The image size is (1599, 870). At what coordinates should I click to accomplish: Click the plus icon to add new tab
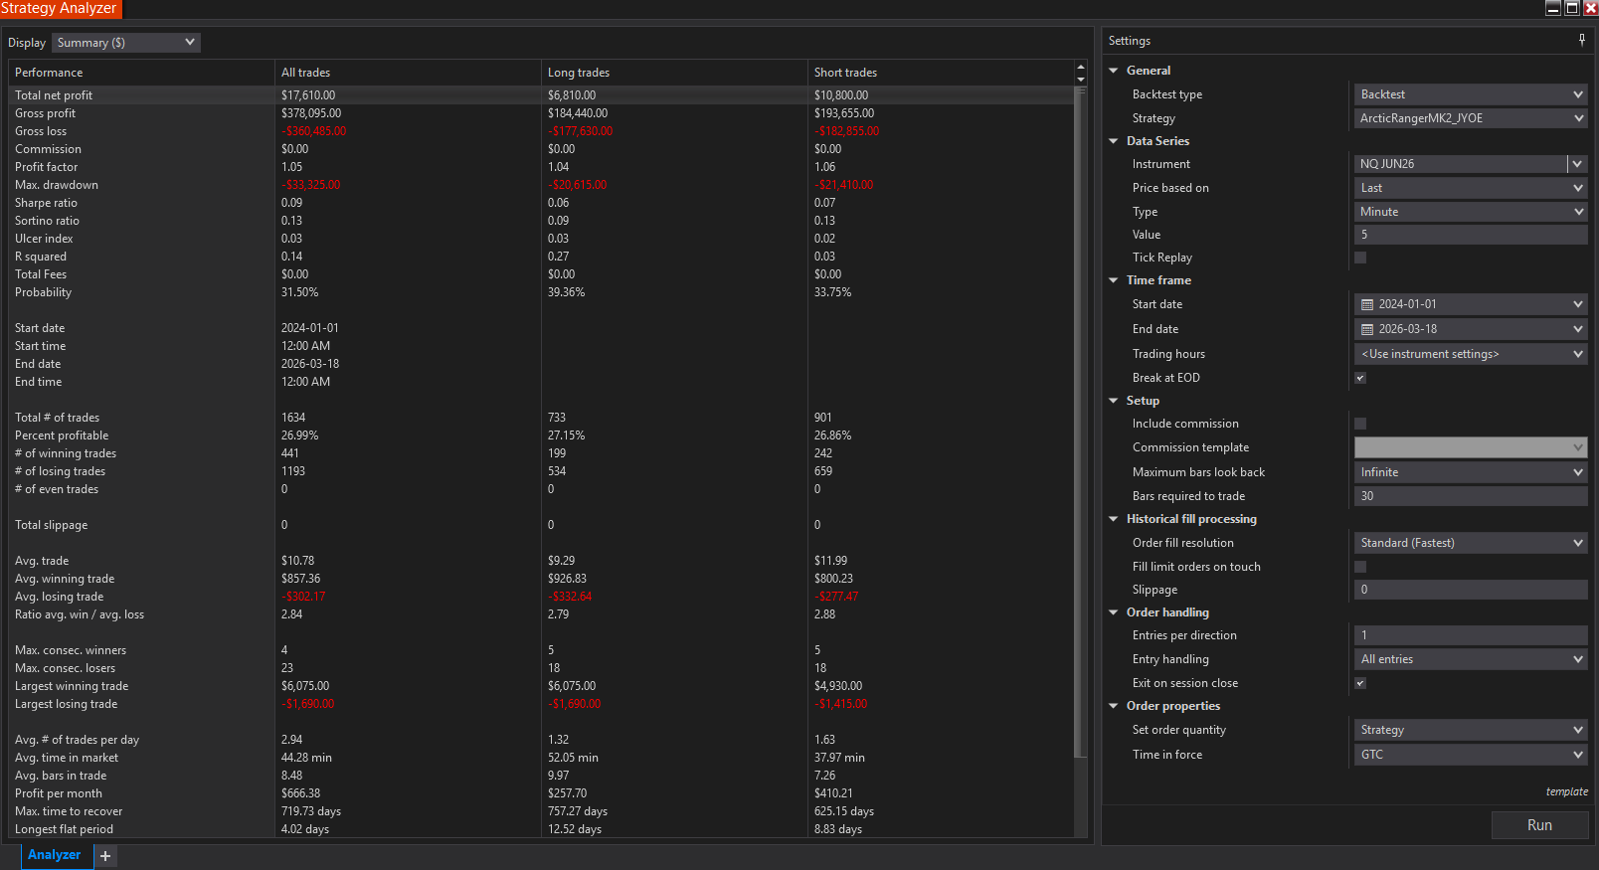click(x=105, y=856)
